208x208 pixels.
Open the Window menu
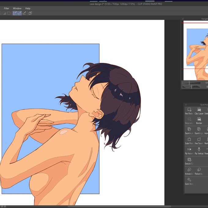17,8
